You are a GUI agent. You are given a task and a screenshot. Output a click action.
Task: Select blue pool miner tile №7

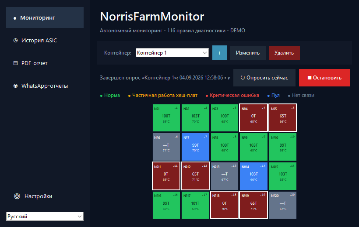pyautogui.click(x=195, y=147)
